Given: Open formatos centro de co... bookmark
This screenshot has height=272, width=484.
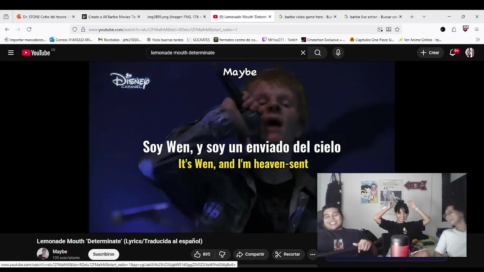Looking at the screenshot, I should (236, 40).
